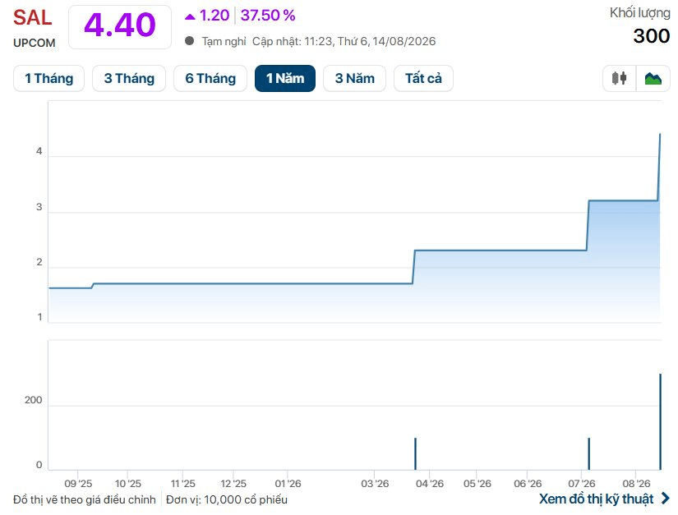Select the 1 Tháng time range
678x515 pixels.
[48, 78]
